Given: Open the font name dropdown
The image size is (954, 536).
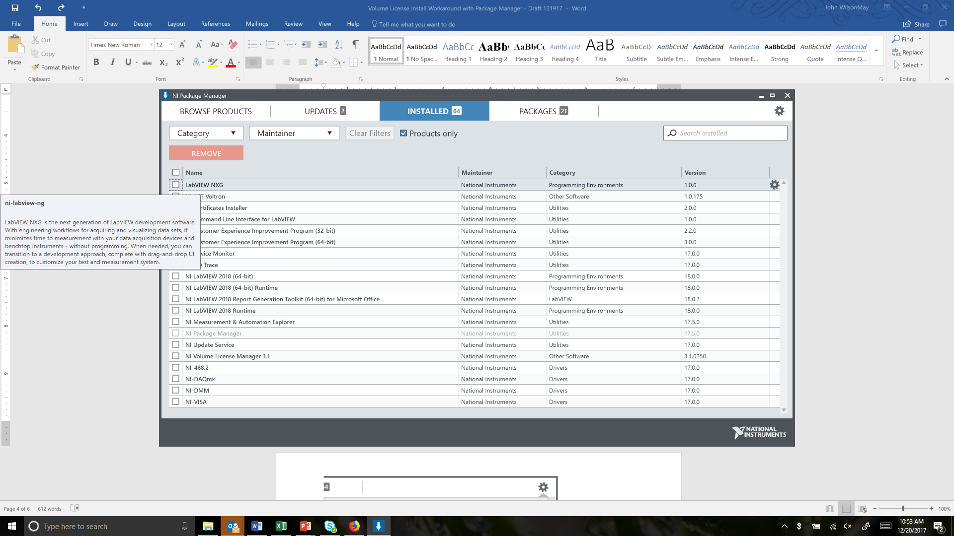Looking at the screenshot, I should [x=151, y=45].
